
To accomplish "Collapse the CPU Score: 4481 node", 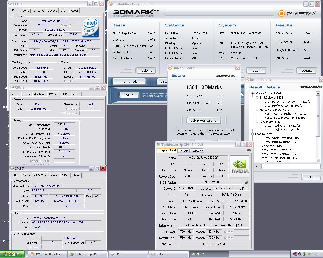I will 257,122.
